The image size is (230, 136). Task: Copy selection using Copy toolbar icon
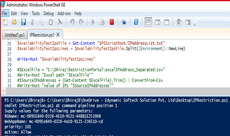[x=41, y=22]
